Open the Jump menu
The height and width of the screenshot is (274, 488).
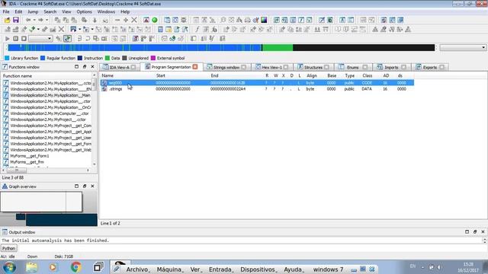pyautogui.click(x=33, y=12)
